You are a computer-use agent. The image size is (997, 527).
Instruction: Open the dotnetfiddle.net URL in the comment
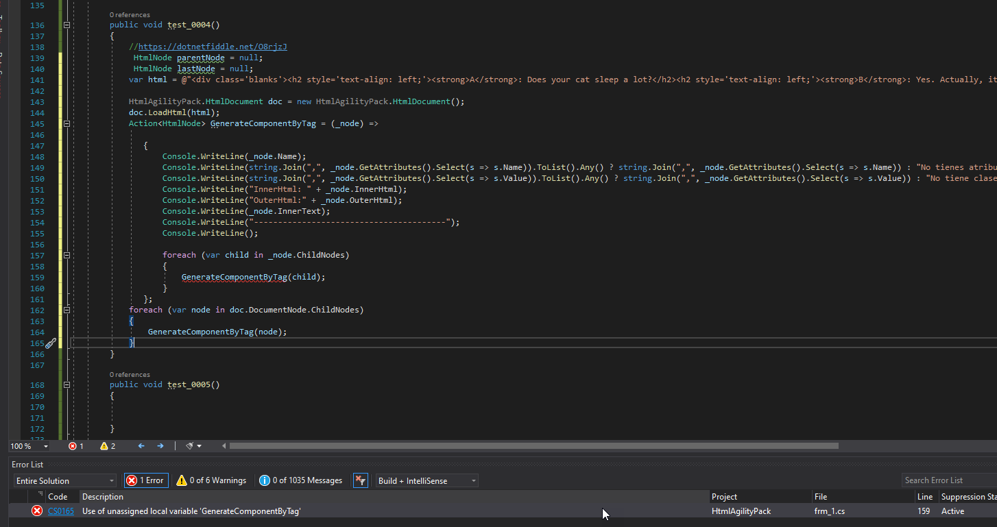(x=213, y=47)
